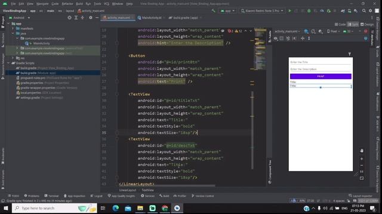Click the design surface blue layers icon
Viewport: 382px width, 214px height.
tap(306, 32)
